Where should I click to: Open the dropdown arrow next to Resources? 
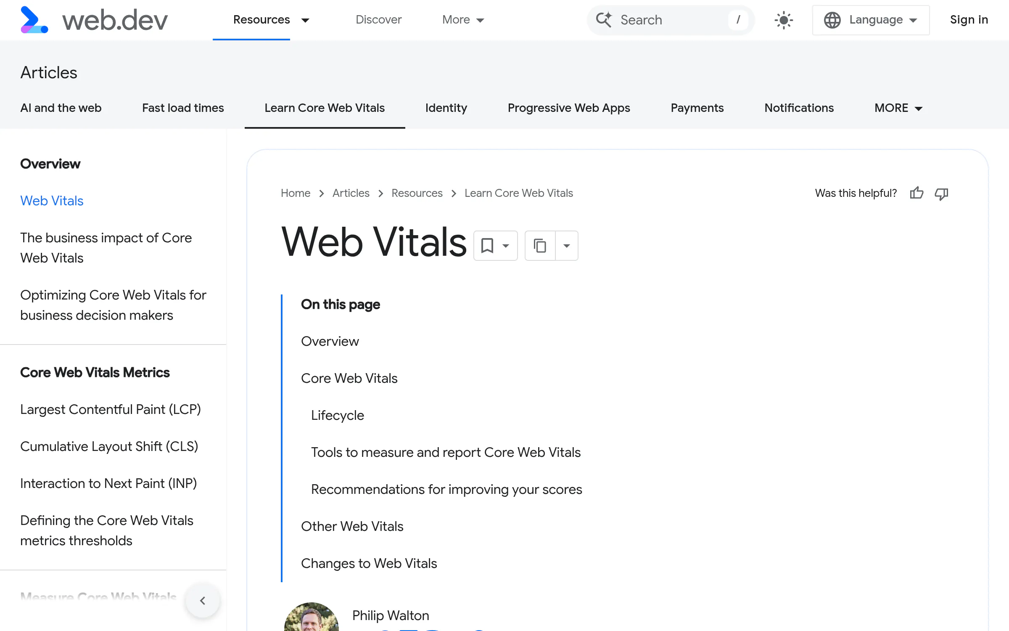306,20
